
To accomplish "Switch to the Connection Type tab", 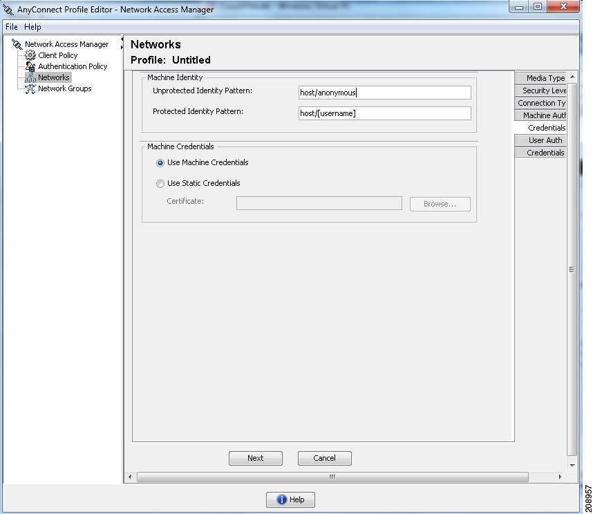I will [x=540, y=103].
